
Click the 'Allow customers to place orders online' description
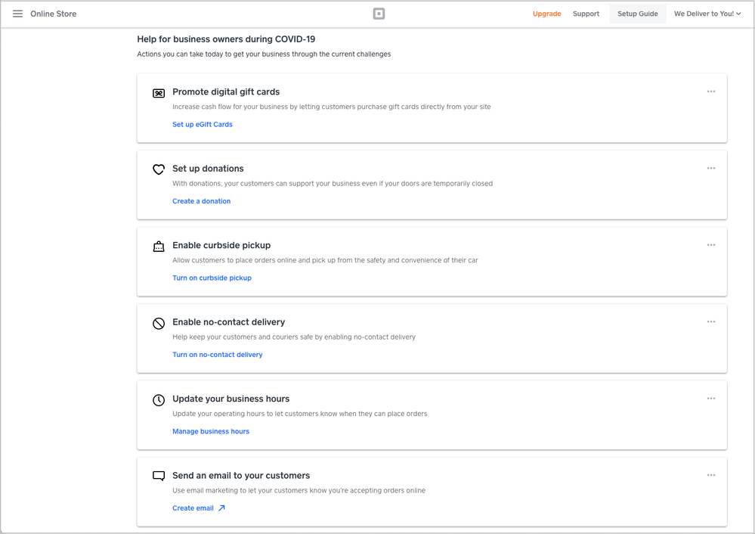[326, 260]
